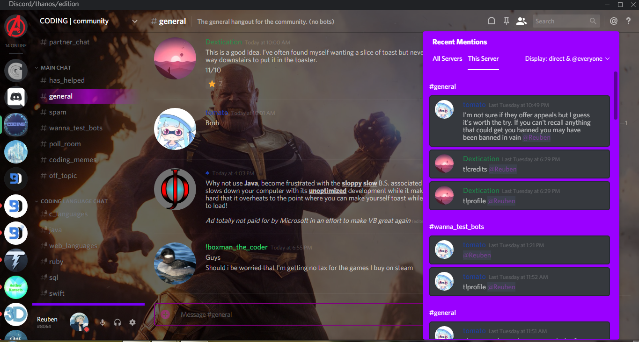The width and height of the screenshot is (639, 342).
Task: Switch to the All Servers tab
Action: pyautogui.click(x=447, y=58)
